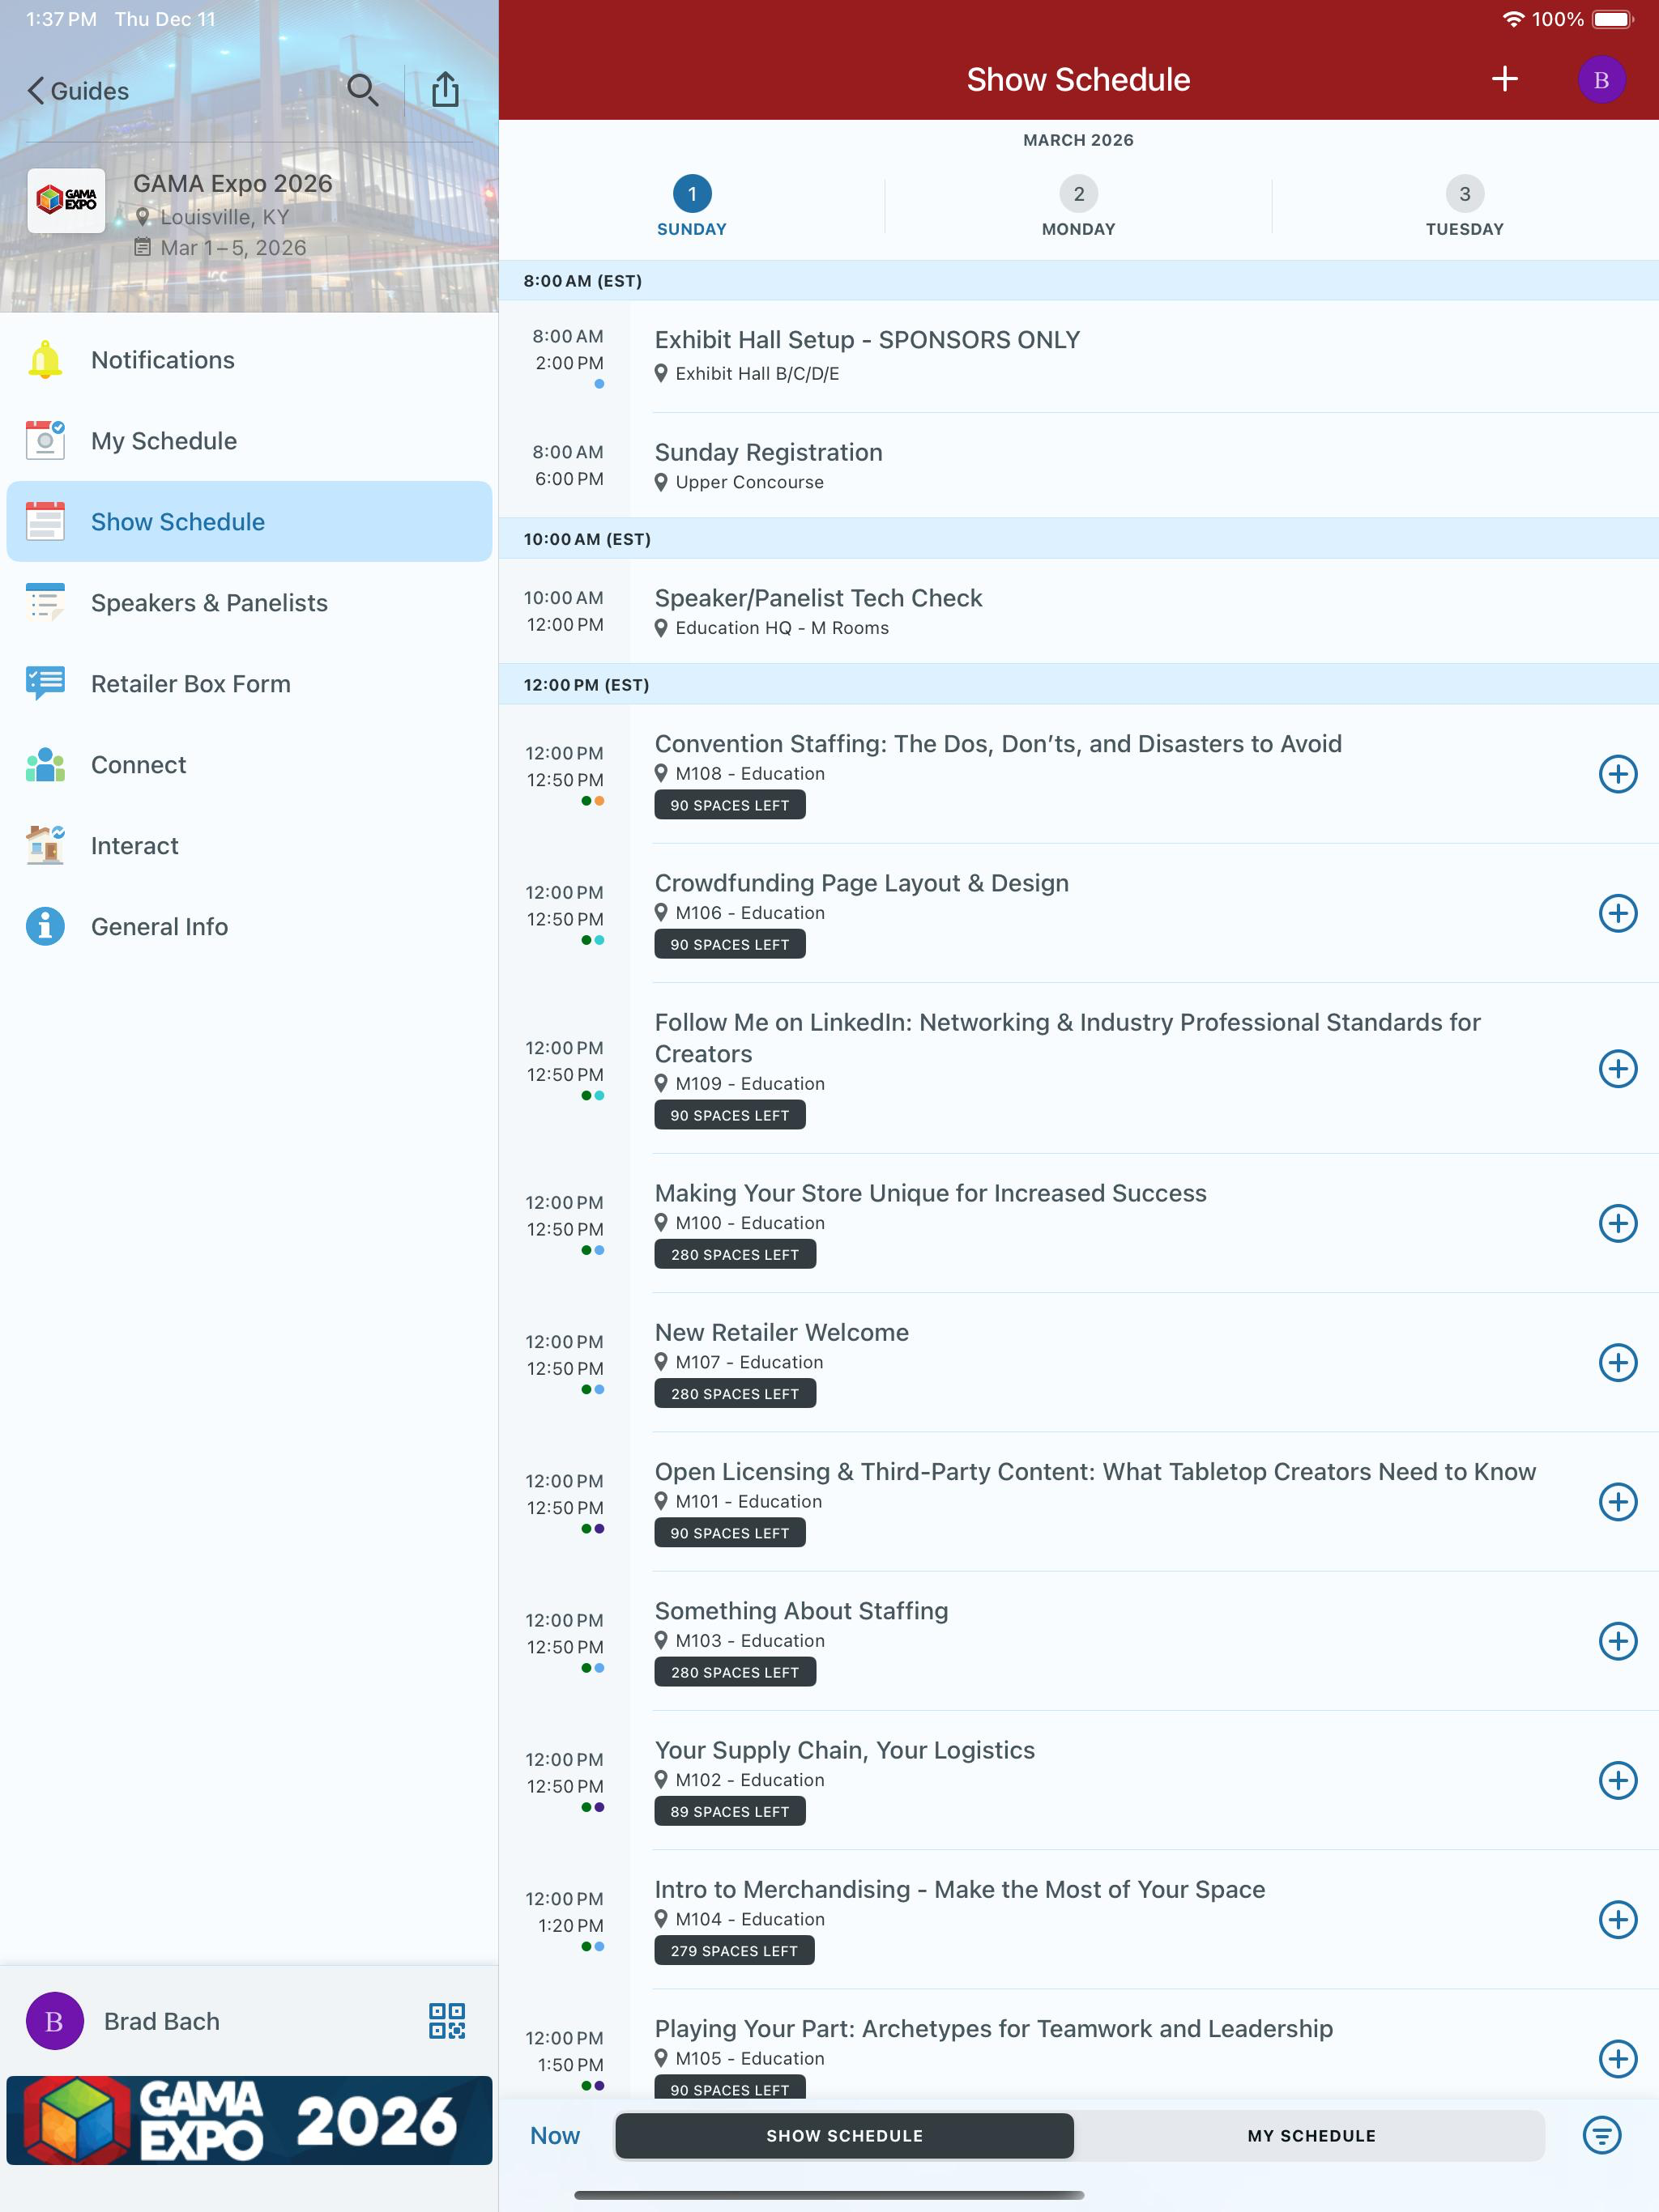Add Follow Me on LinkedIn session
The width and height of the screenshot is (1659, 2212).
pos(1617,1069)
